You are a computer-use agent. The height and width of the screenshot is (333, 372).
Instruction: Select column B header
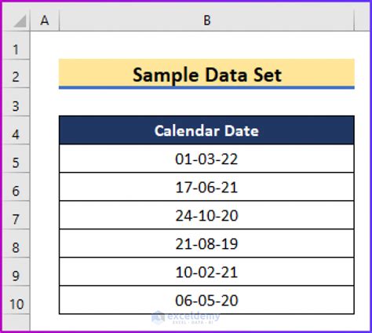[x=206, y=20]
